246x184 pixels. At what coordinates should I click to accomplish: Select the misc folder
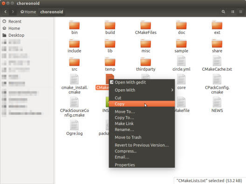tap(146, 46)
